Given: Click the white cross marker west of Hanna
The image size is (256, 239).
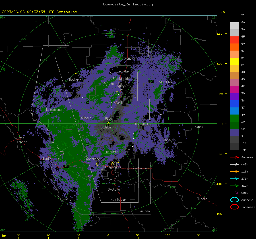Looking at the screenshot, I should click(161, 114).
